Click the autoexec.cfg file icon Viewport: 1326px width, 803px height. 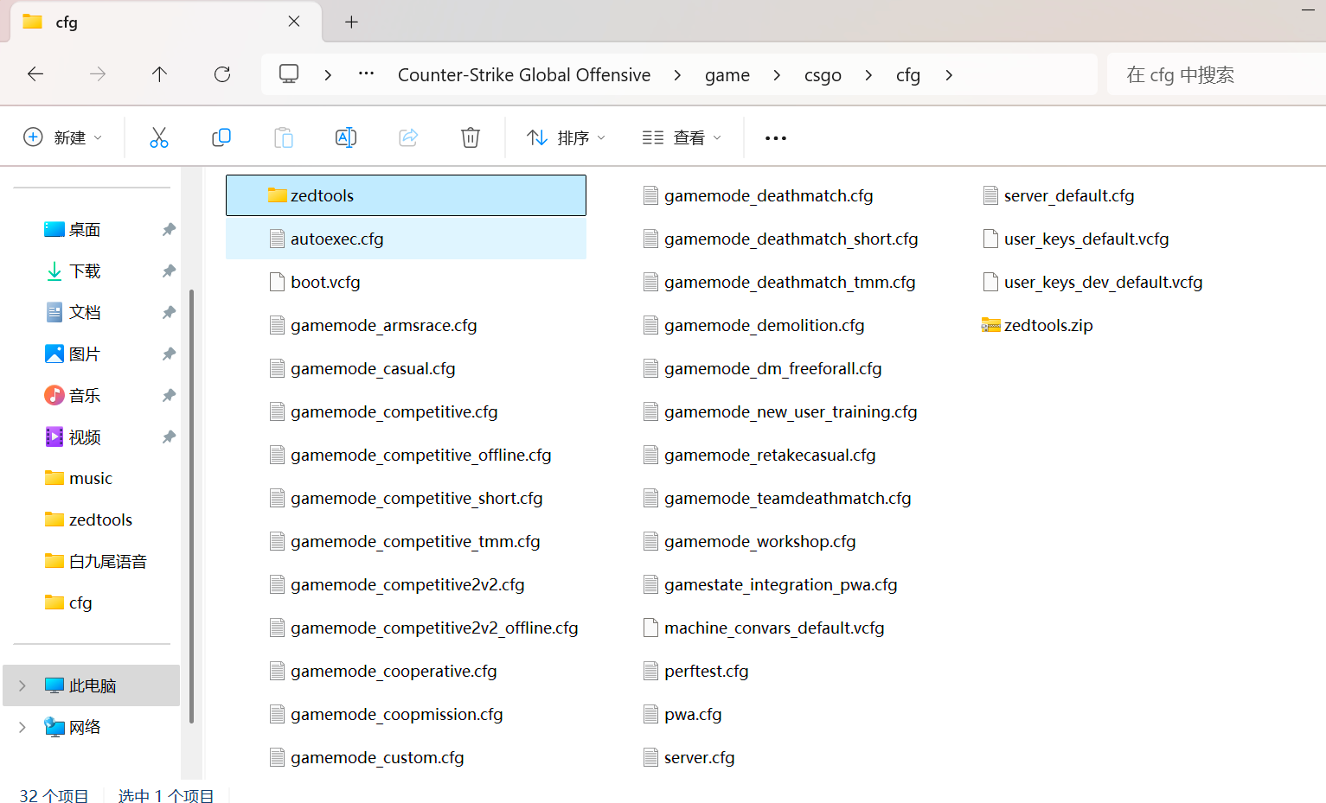[277, 239]
